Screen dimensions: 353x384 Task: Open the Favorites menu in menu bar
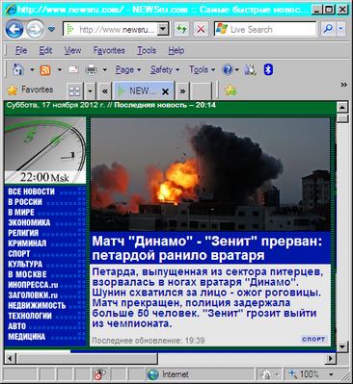tap(109, 50)
